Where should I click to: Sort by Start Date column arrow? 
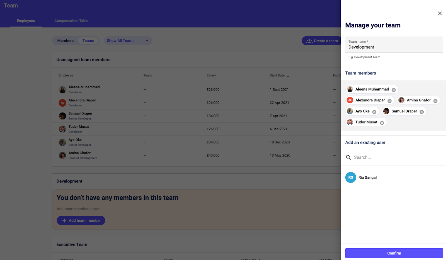tap(288, 76)
